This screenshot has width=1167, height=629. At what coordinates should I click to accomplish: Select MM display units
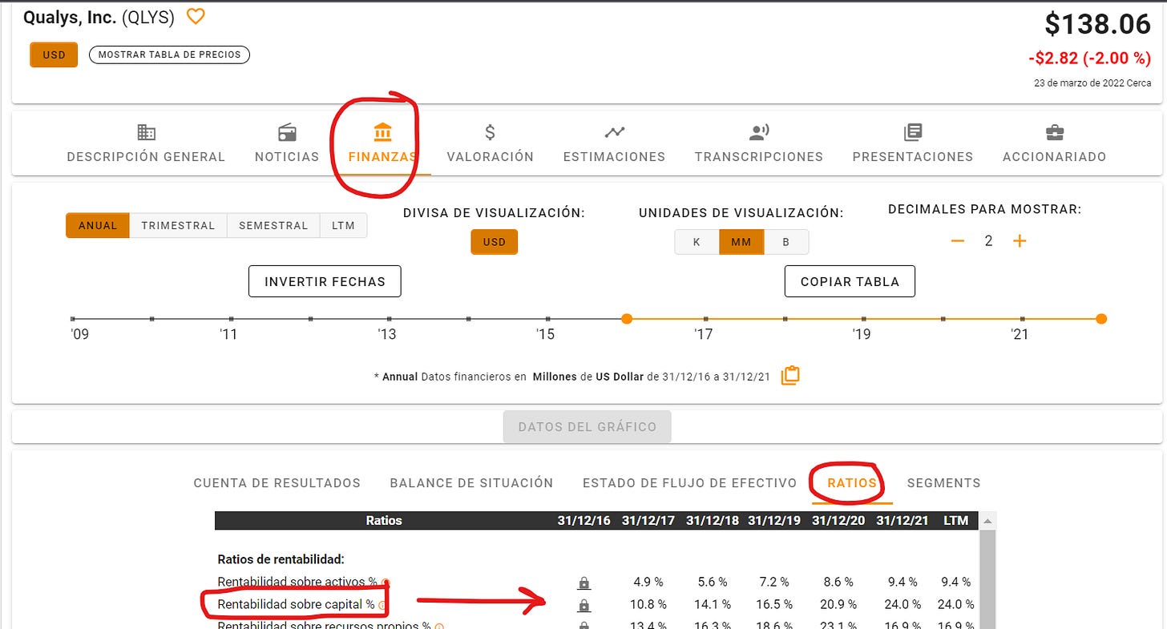coord(741,242)
